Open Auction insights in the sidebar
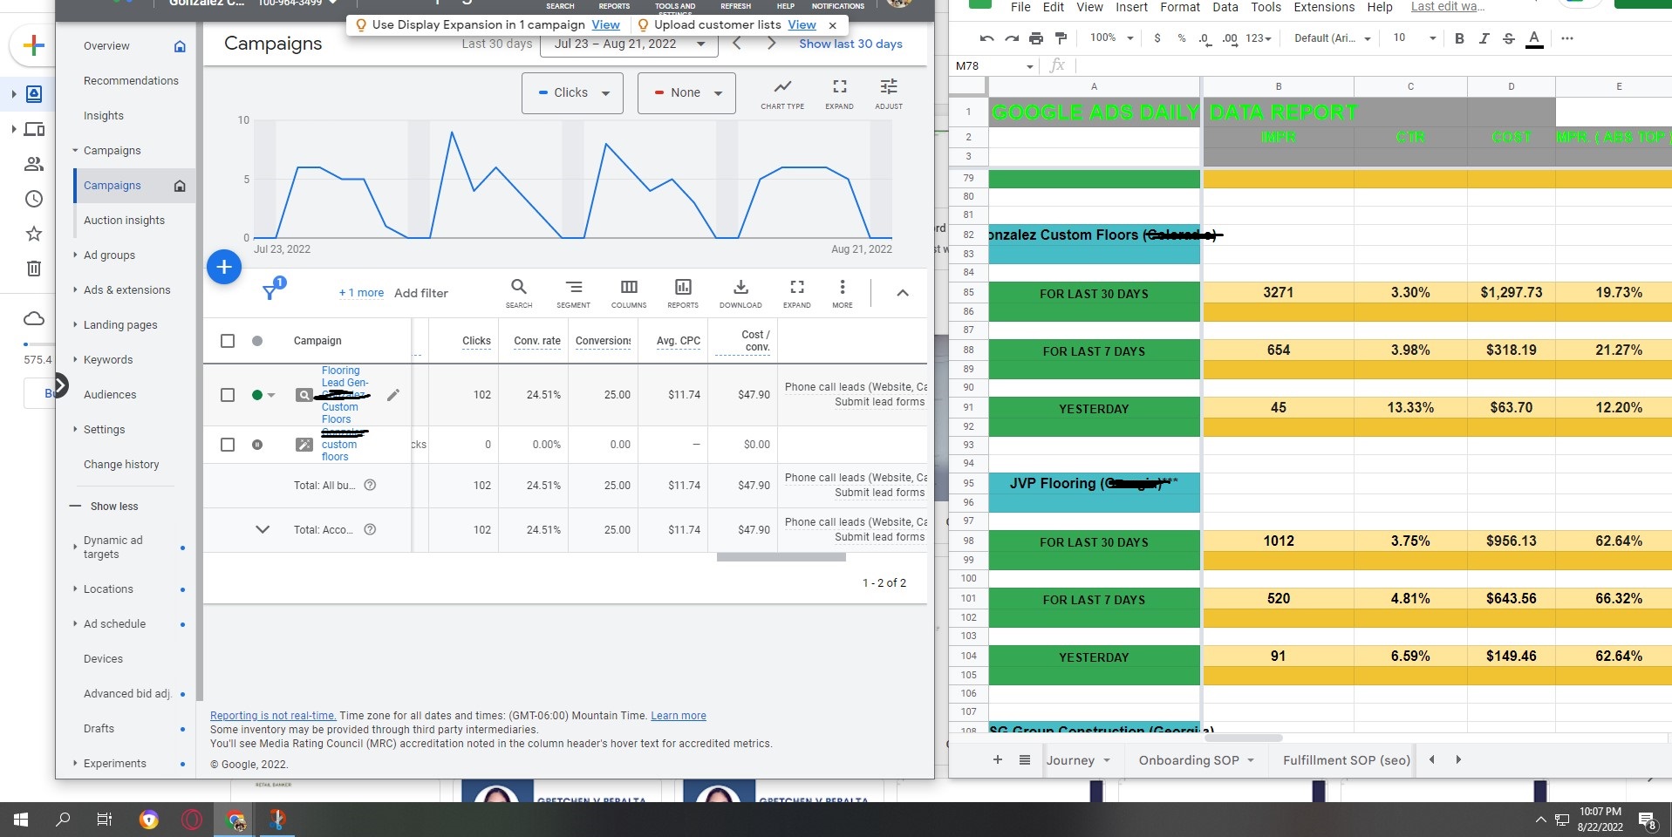 [x=124, y=221]
